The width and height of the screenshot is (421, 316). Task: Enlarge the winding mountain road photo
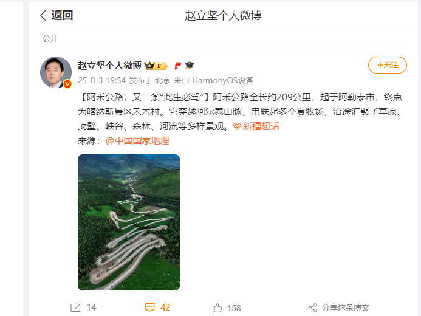129,222
